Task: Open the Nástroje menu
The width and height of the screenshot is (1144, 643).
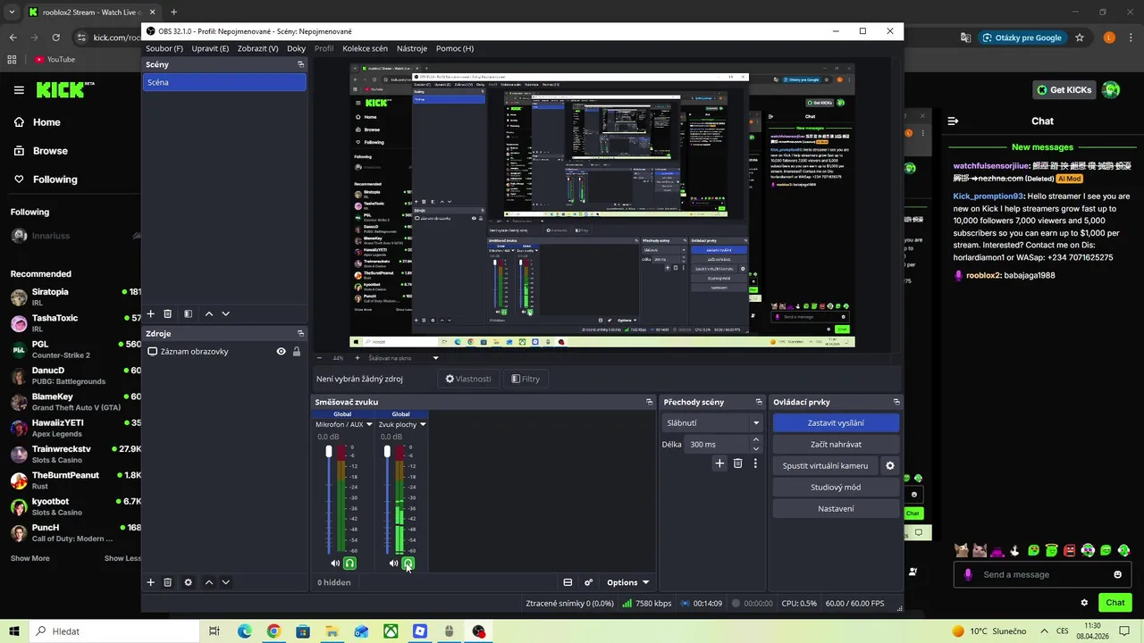Action: coord(412,48)
